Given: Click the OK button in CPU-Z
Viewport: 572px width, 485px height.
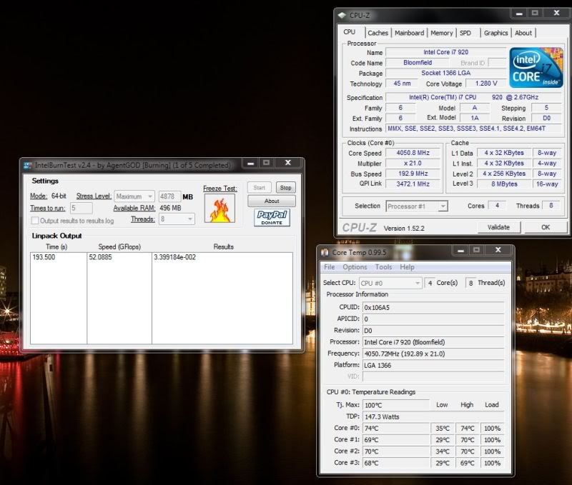Looking at the screenshot, I should click(x=546, y=227).
